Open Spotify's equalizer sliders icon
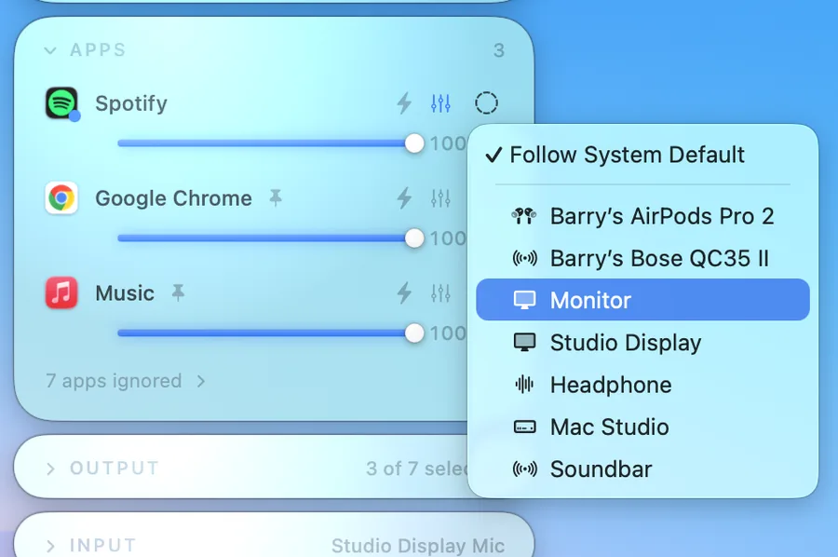The width and height of the screenshot is (838, 557). [440, 103]
